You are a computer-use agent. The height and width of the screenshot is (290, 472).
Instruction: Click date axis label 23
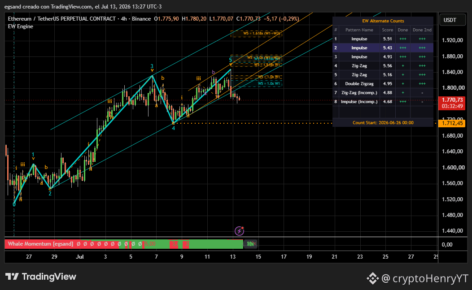coord(360,257)
